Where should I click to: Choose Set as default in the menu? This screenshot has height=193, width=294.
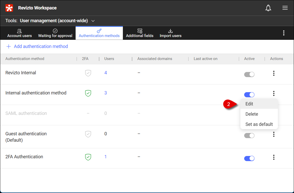pos(259,124)
